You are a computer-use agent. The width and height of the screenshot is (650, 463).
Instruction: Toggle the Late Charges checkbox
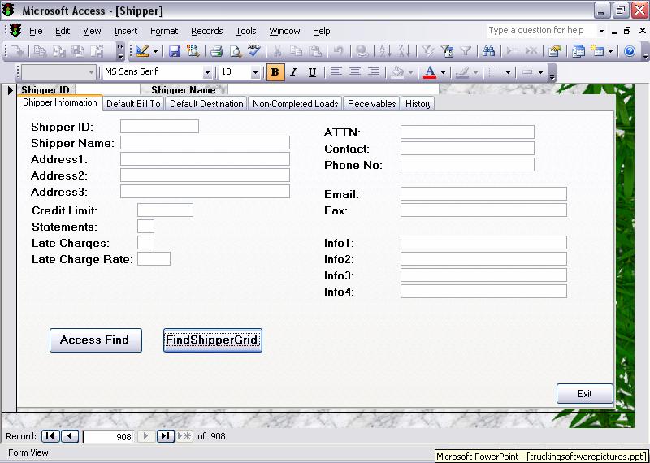point(145,243)
